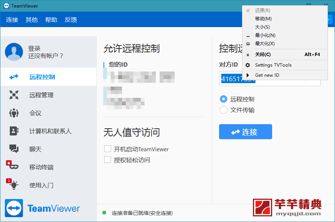Click the 还没有帐户？ link
Image resolution: width=335 pixels, height=222 pixels.
[46, 56]
